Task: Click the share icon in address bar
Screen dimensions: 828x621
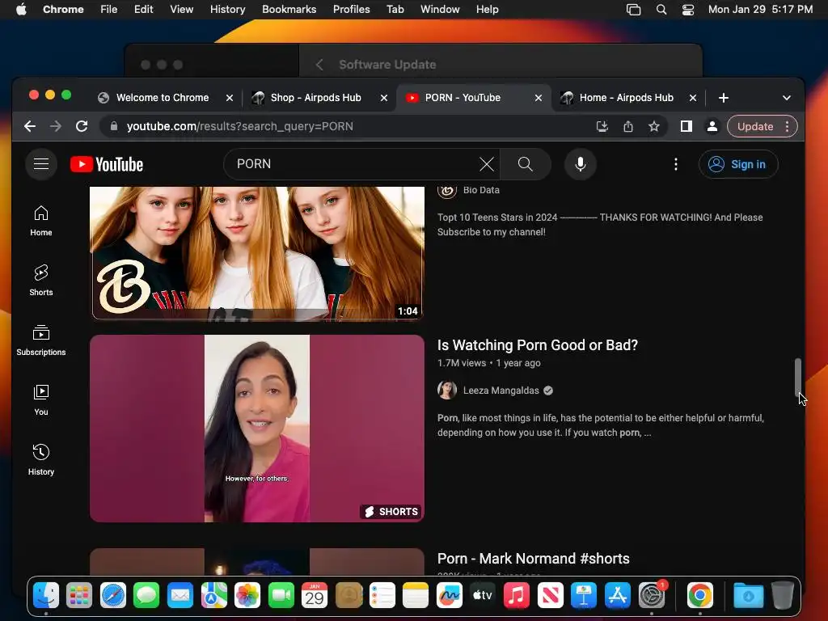Action: 627,126
